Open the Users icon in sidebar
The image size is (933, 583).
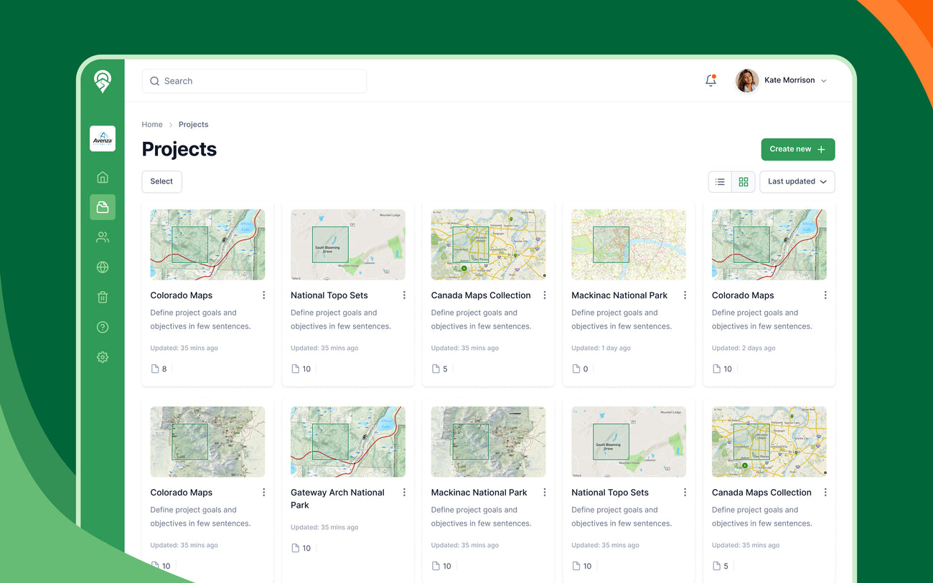103,237
